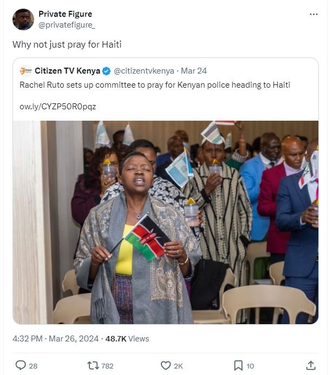The image size is (333, 375).
Task: Open the quoted tweet's Mar 24 date
Action: (x=194, y=71)
